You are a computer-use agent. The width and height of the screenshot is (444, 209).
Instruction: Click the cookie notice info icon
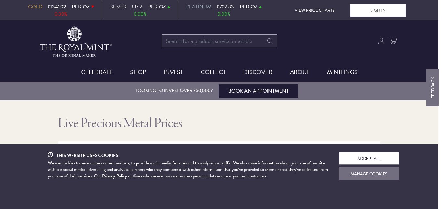50,155
